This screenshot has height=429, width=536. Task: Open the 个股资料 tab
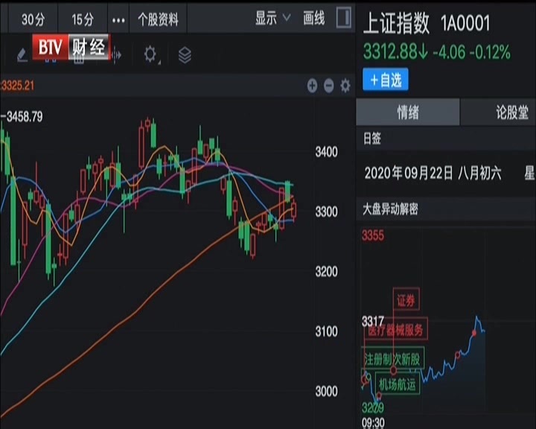[x=158, y=19]
